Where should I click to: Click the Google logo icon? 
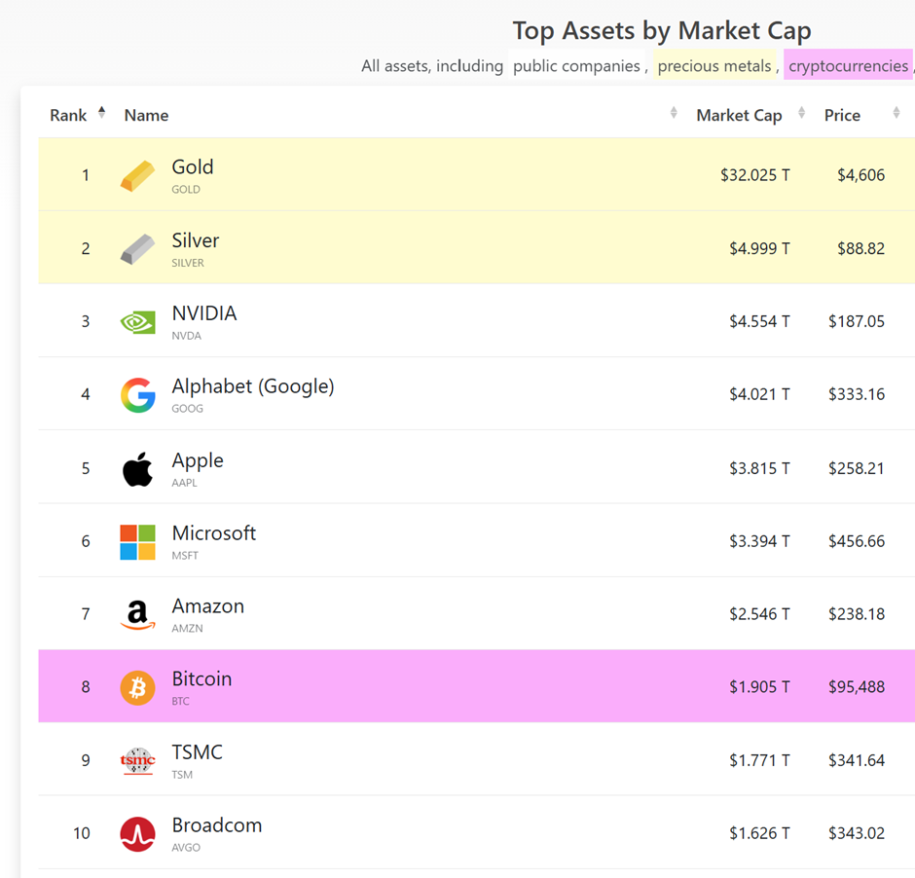point(137,395)
